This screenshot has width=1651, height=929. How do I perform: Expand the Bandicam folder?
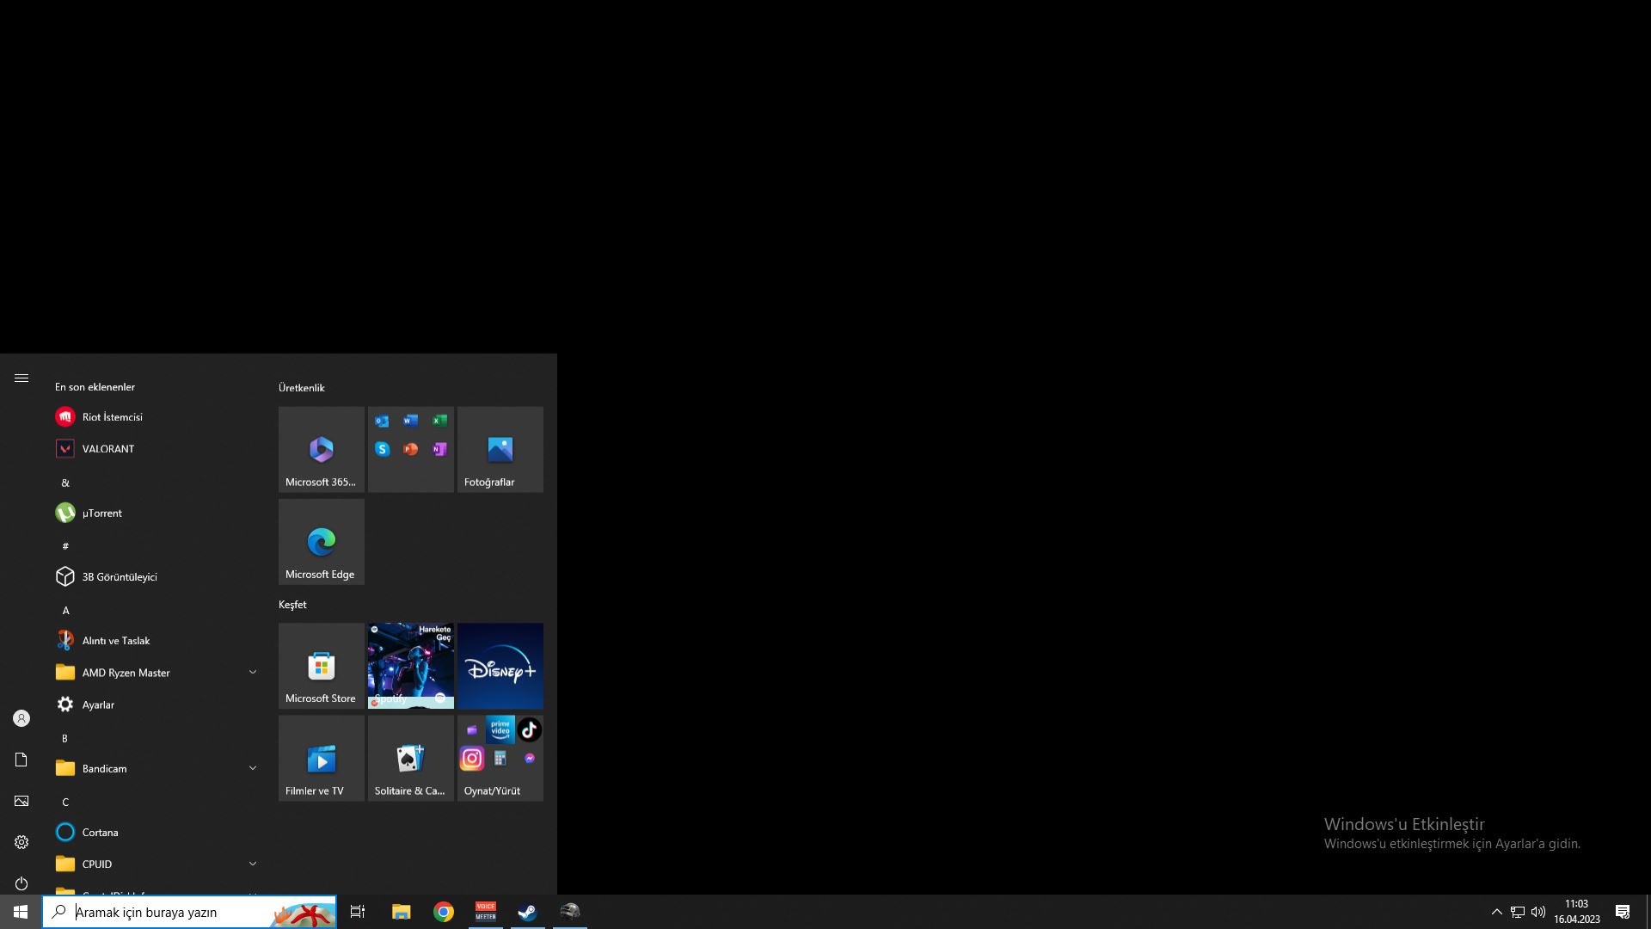155,769
